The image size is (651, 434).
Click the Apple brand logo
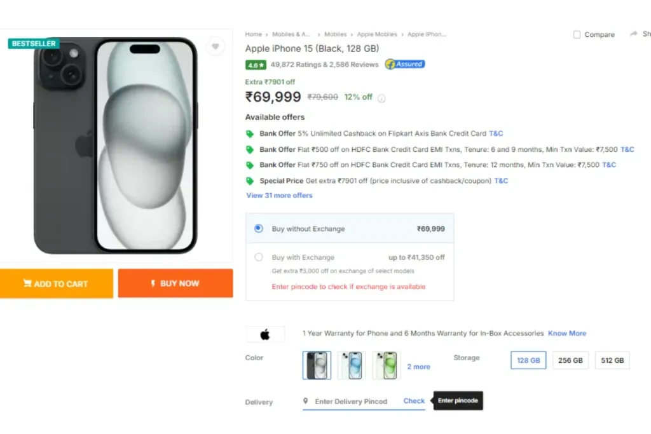tap(265, 334)
